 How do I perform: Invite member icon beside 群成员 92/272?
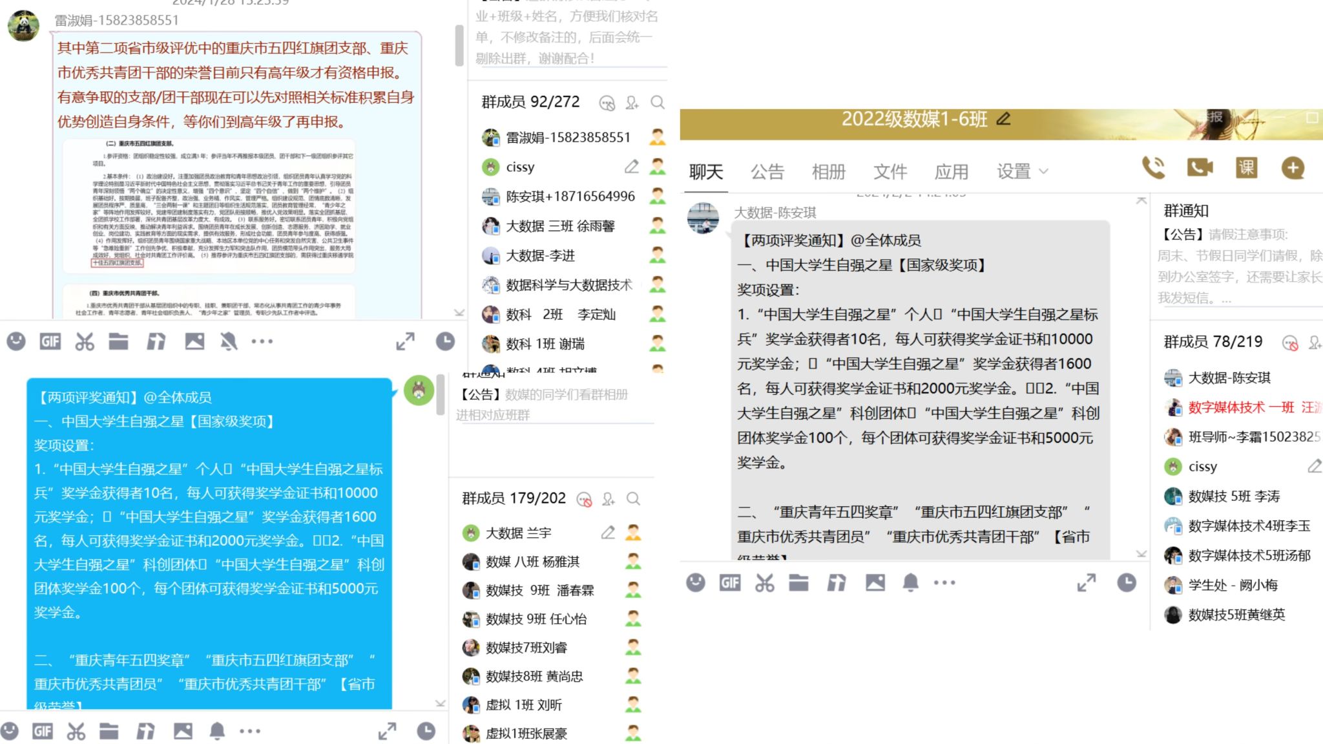[632, 102]
